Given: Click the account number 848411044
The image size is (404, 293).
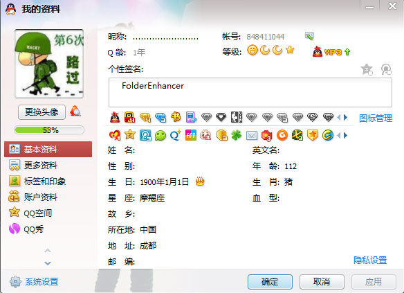Looking at the screenshot, I should (x=266, y=37).
